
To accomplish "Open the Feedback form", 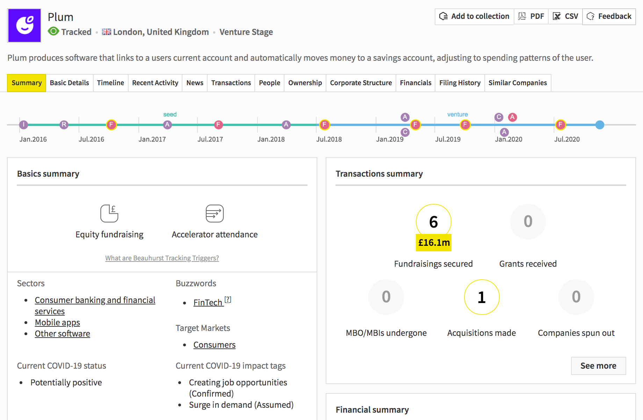I will (x=609, y=16).
